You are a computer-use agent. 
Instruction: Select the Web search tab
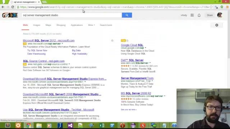[x=25, y=25]
